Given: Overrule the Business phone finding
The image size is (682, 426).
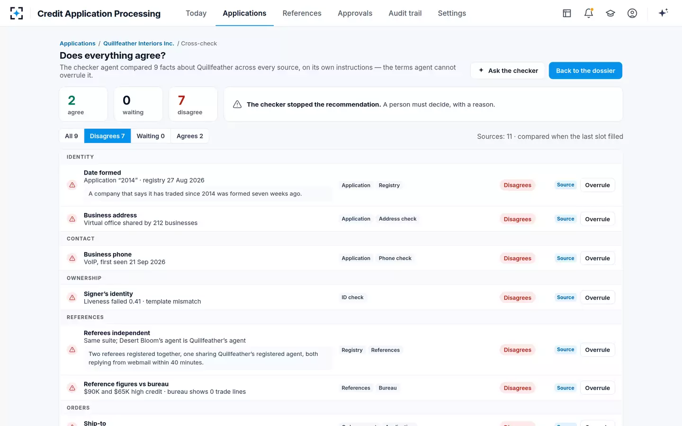Looking at the screenshot, I should [597, 258].
